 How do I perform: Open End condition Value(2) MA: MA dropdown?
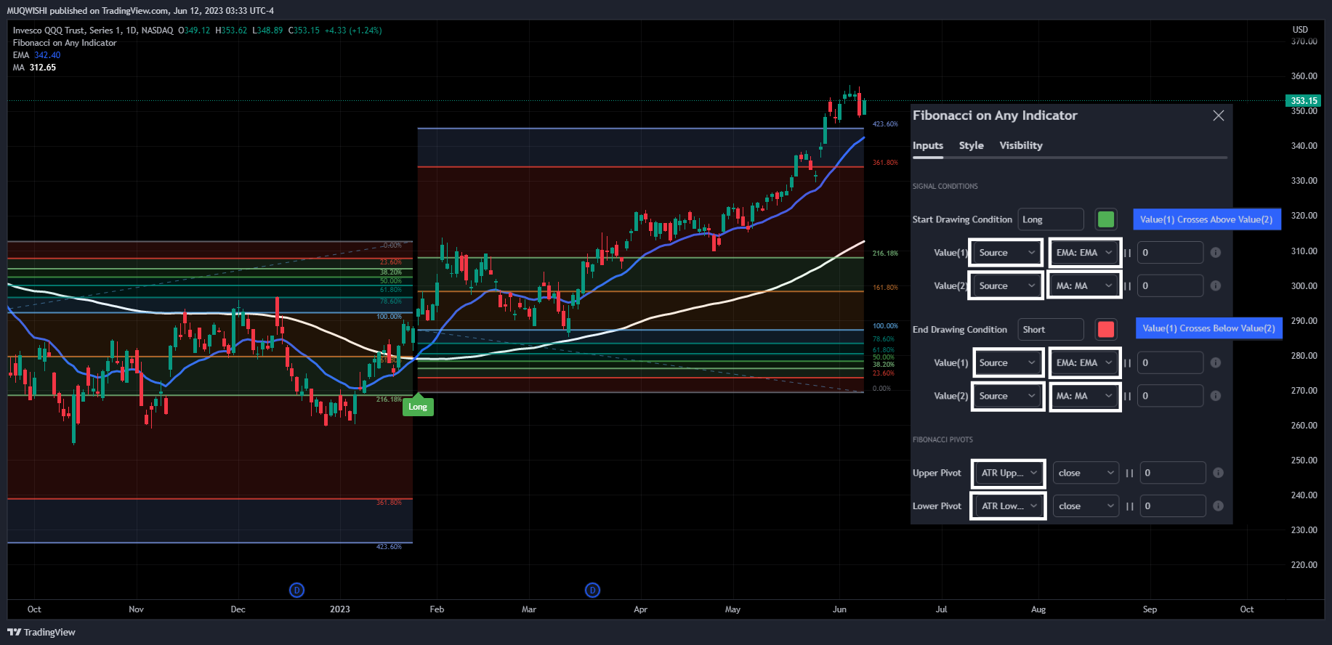click(1084, 397)
